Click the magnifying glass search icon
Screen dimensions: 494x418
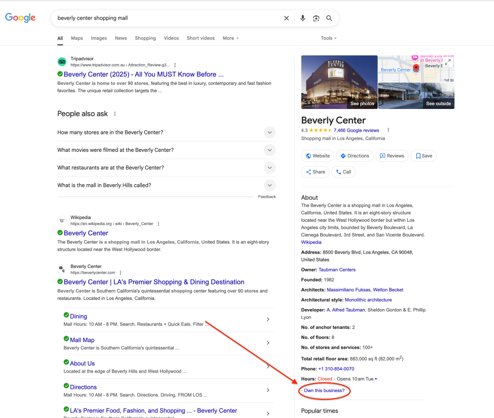point(329,18)
